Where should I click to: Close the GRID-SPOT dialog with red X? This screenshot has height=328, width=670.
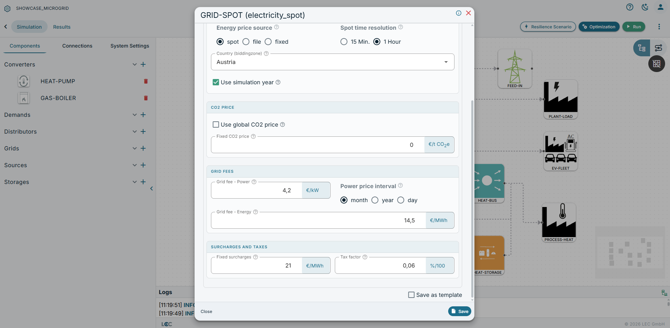coord(468,13)
